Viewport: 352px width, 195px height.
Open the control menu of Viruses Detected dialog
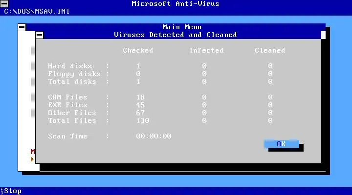point(39,35)
